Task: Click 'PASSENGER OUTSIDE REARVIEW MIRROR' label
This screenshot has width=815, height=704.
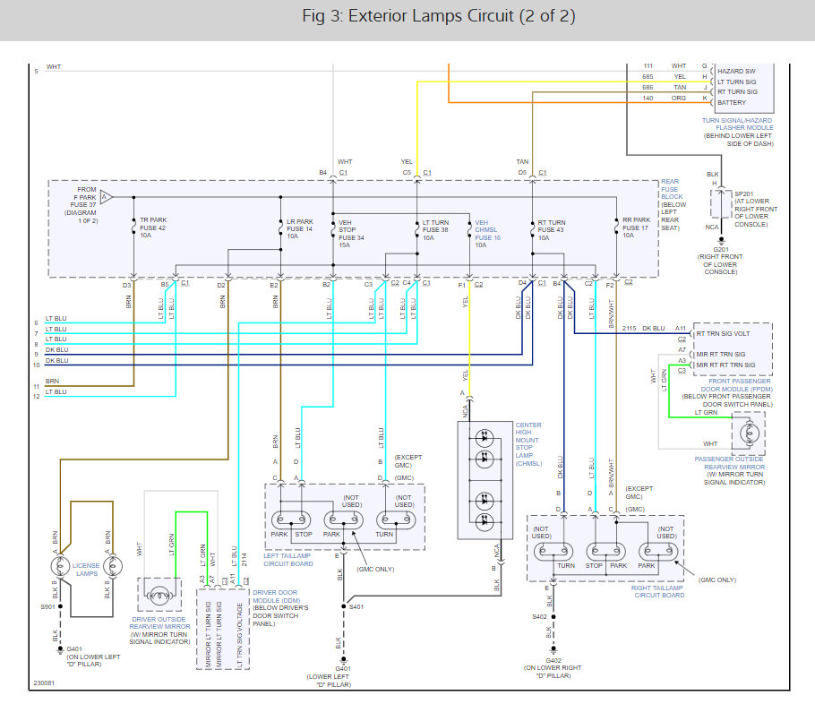Action: pyautogui.click(x=729, y=463)
